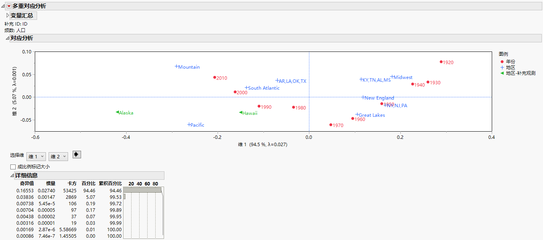543x240 pixels.
Task: Click the blue plus 地区 legend marker
Action: coord(502,67)
